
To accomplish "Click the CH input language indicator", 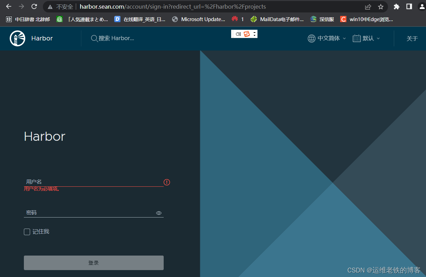I will [x=238, y=34].
